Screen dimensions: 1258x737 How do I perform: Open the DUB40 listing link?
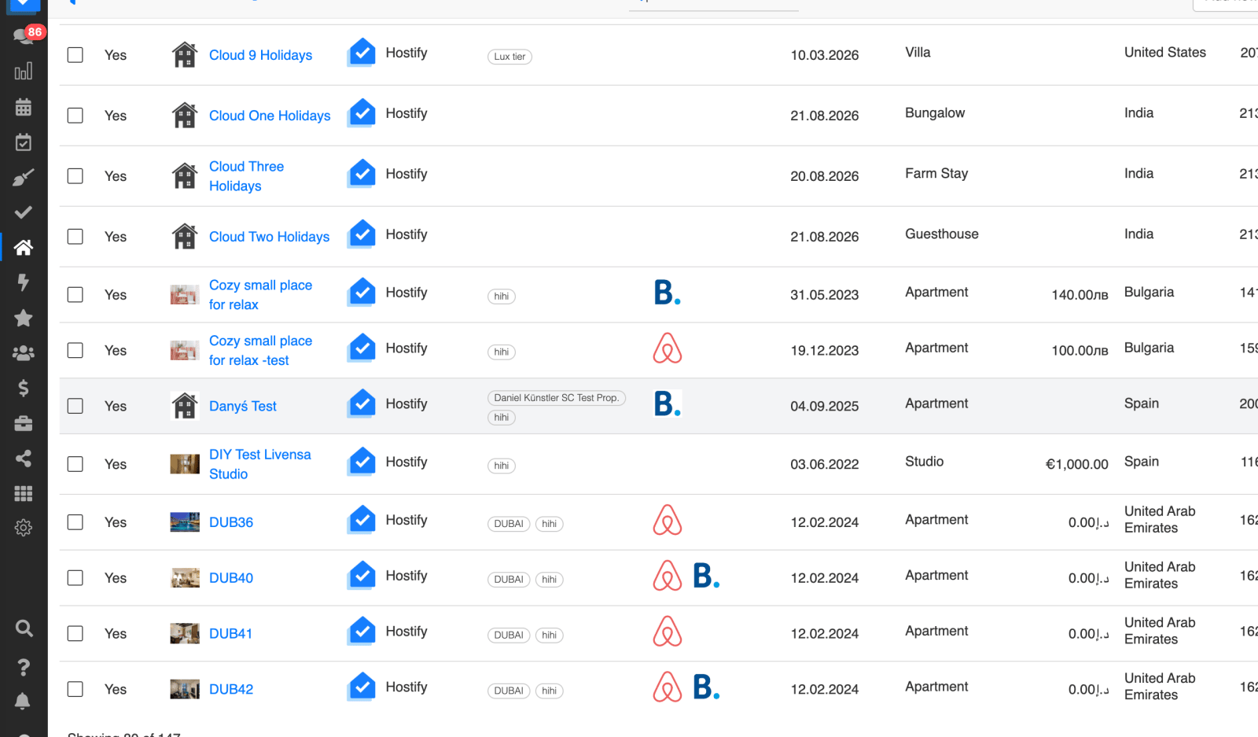point(231,578)
